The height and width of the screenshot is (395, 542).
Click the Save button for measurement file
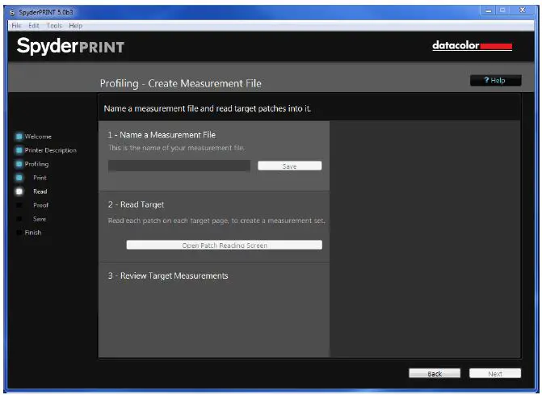click(x=290, y=166)
